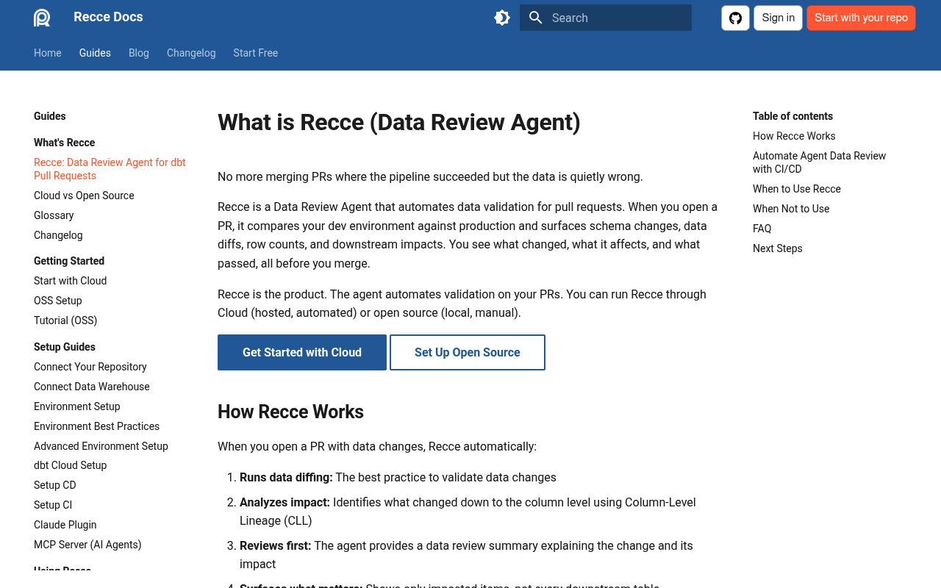Select the Guides tab

(95, 53)
